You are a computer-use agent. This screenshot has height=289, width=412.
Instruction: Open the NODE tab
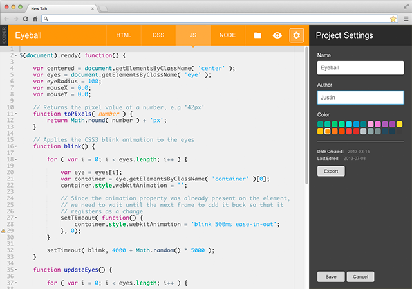(227, 35)
